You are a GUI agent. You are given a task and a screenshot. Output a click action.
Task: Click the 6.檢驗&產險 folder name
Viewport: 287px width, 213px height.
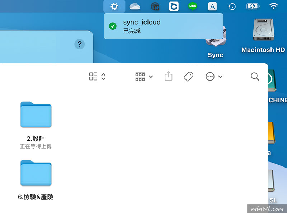pos(36,197)
